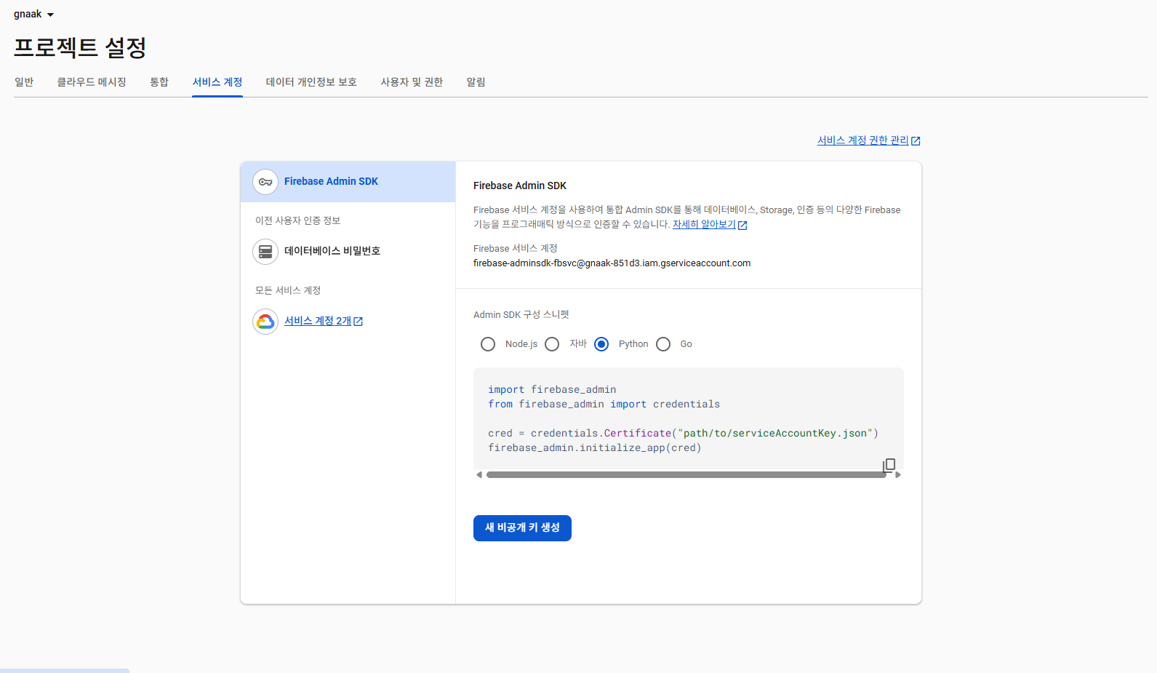Click the 새 비공개 키 생성 button
Viewport: 1157px width, 673px height.
click(x=522, y=528)
